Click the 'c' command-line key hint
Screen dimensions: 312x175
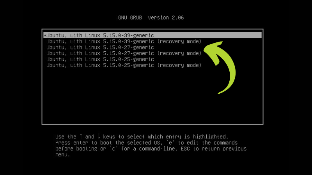pos(113,149)
